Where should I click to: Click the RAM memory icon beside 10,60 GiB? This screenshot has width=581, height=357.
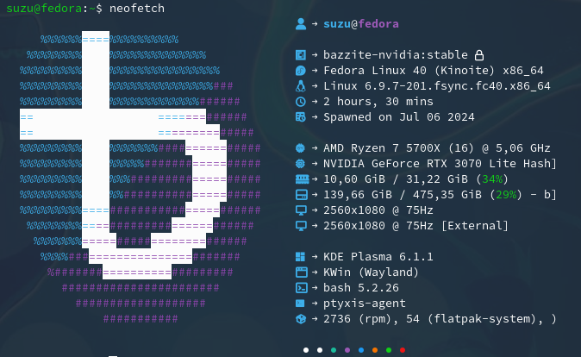pos(302,179)
